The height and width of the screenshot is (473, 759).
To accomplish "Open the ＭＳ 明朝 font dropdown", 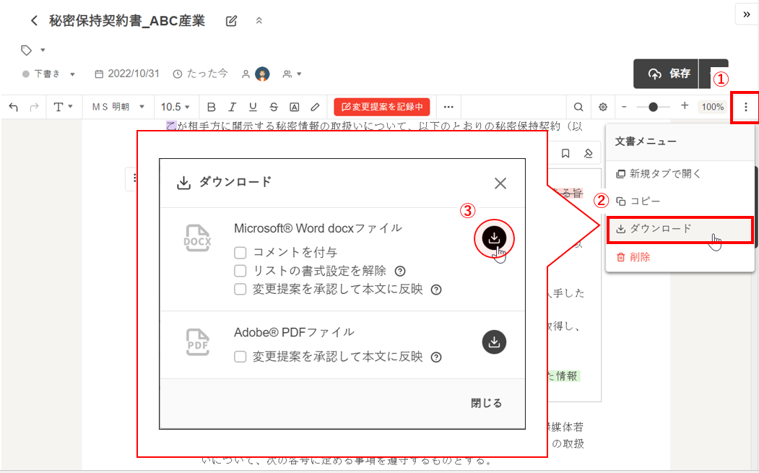I will tap(118, 107).
